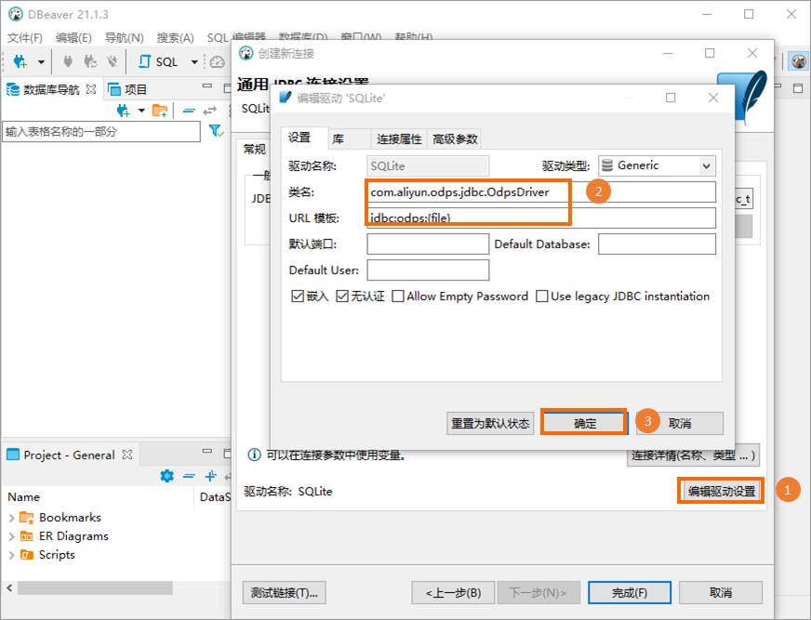Disable the 嵌入 checkbox

(292, 296)
